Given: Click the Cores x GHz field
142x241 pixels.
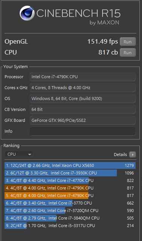Looking at the screenshot, I should tap(83, 88).
